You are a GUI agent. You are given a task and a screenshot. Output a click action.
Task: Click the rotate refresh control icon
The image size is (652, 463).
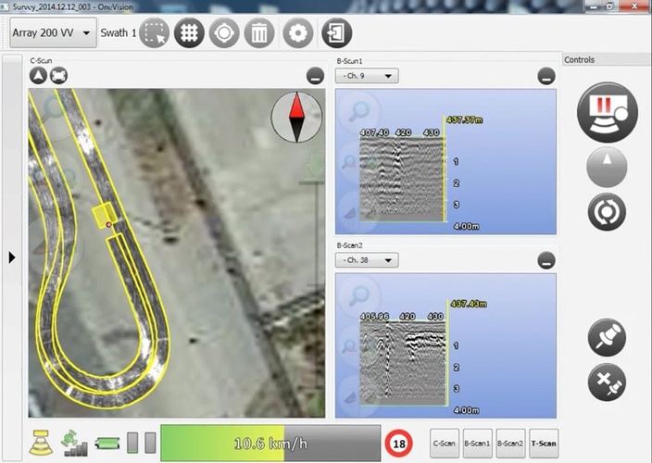607,212
